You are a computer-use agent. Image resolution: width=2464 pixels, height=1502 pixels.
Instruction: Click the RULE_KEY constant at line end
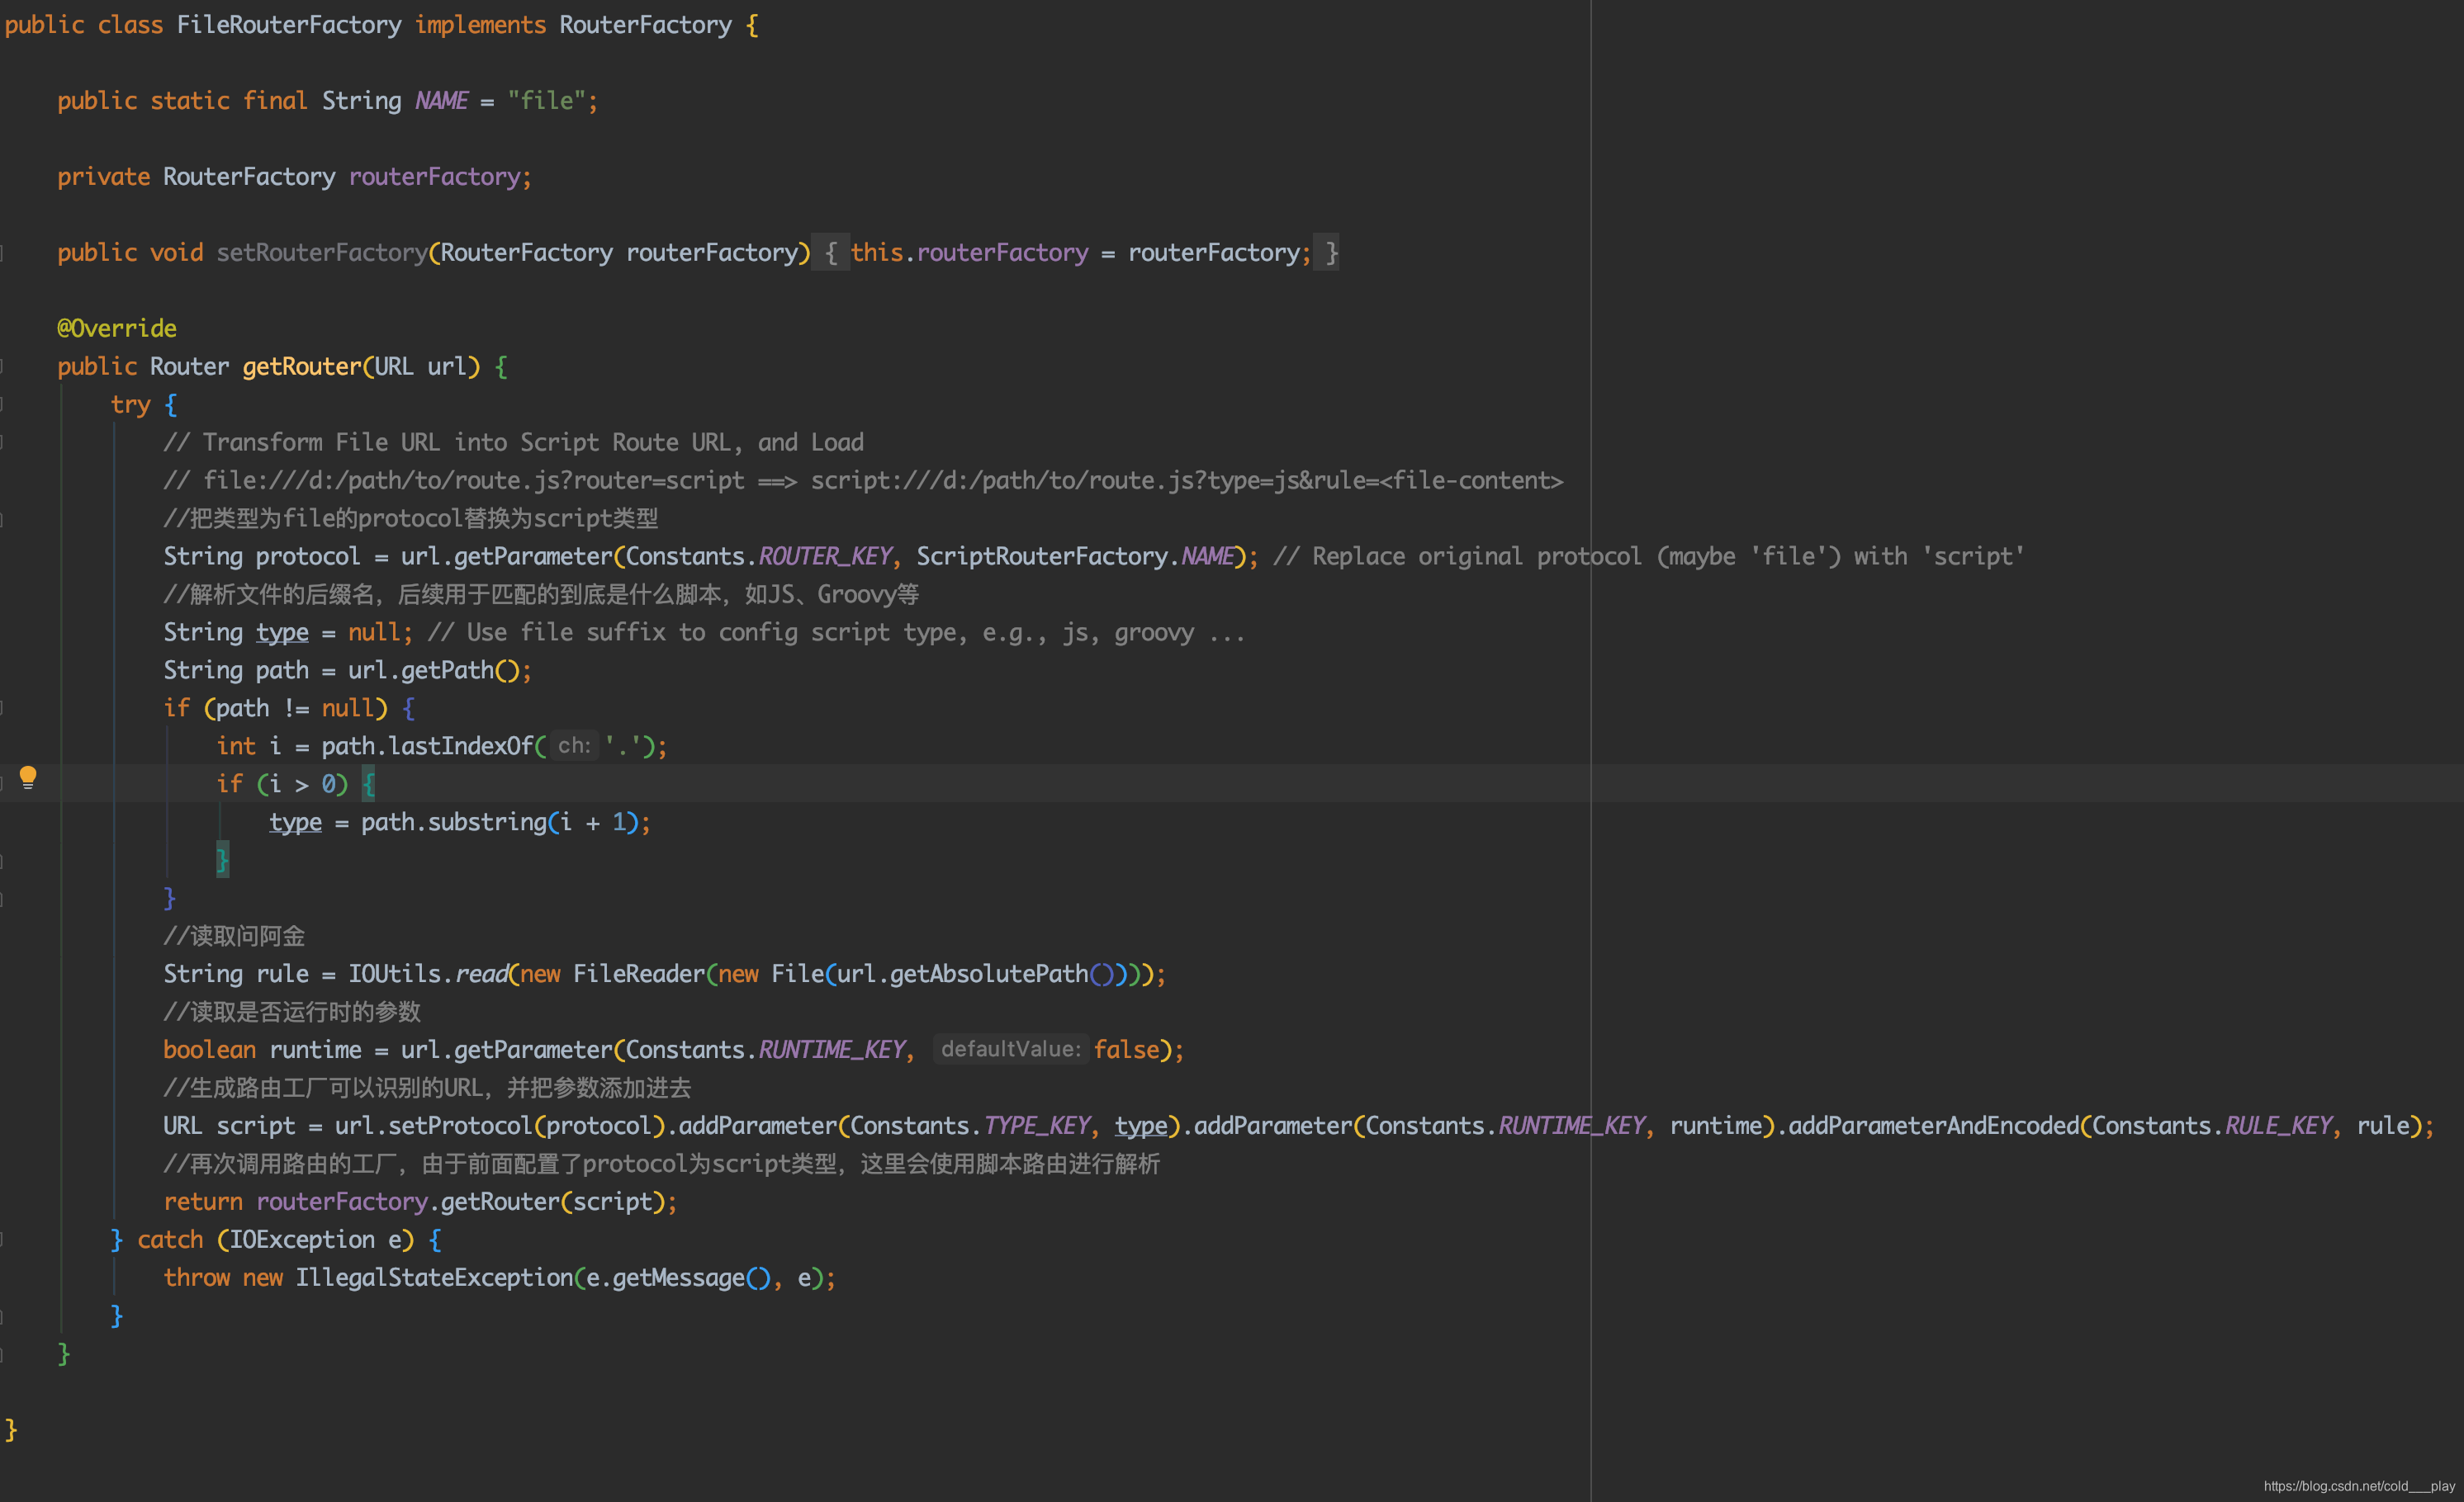coord(2278,1126)
